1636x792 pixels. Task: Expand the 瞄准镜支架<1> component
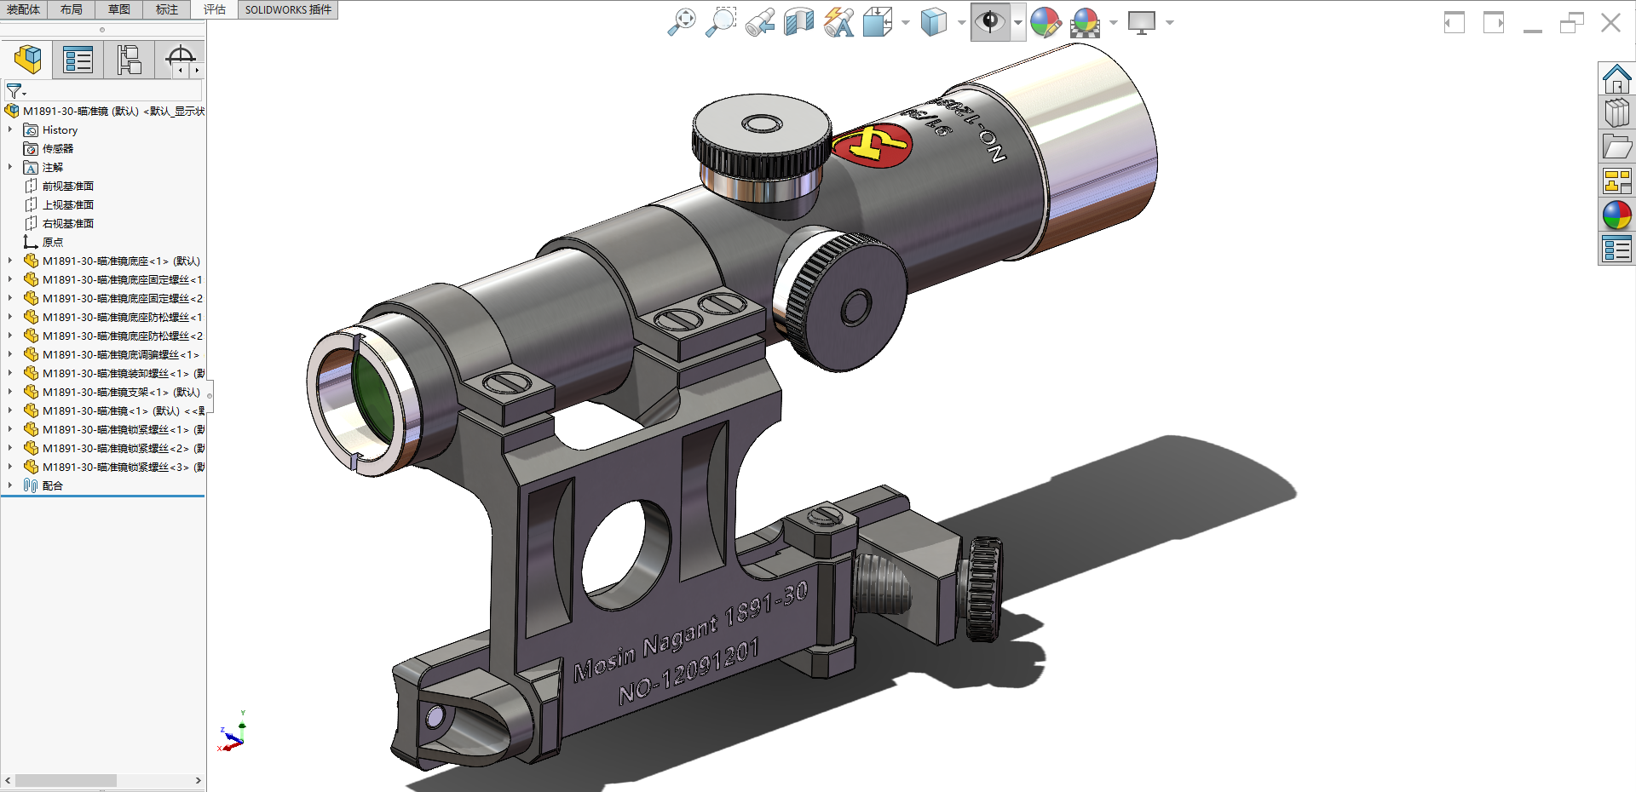9,392
